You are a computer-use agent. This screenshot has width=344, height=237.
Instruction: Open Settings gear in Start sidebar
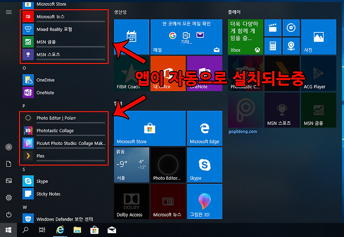pos(9,198)
